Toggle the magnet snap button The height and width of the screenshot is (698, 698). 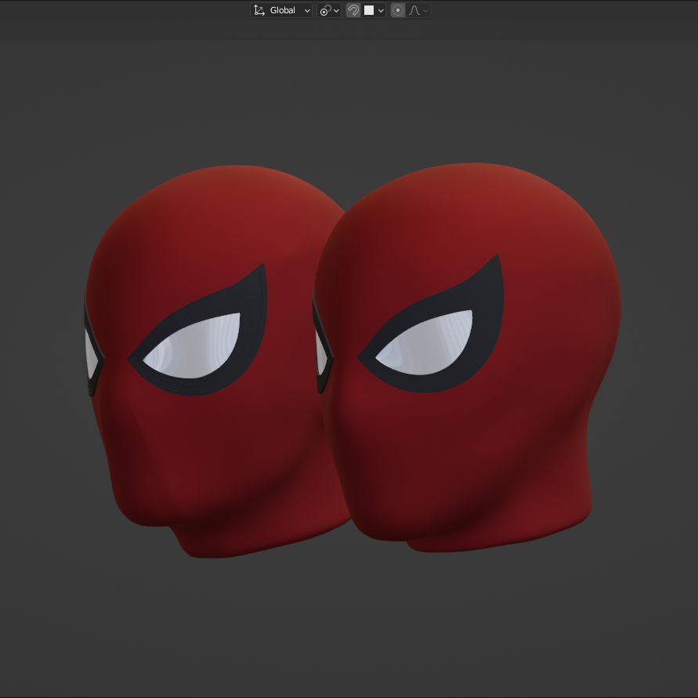point(353,10)
